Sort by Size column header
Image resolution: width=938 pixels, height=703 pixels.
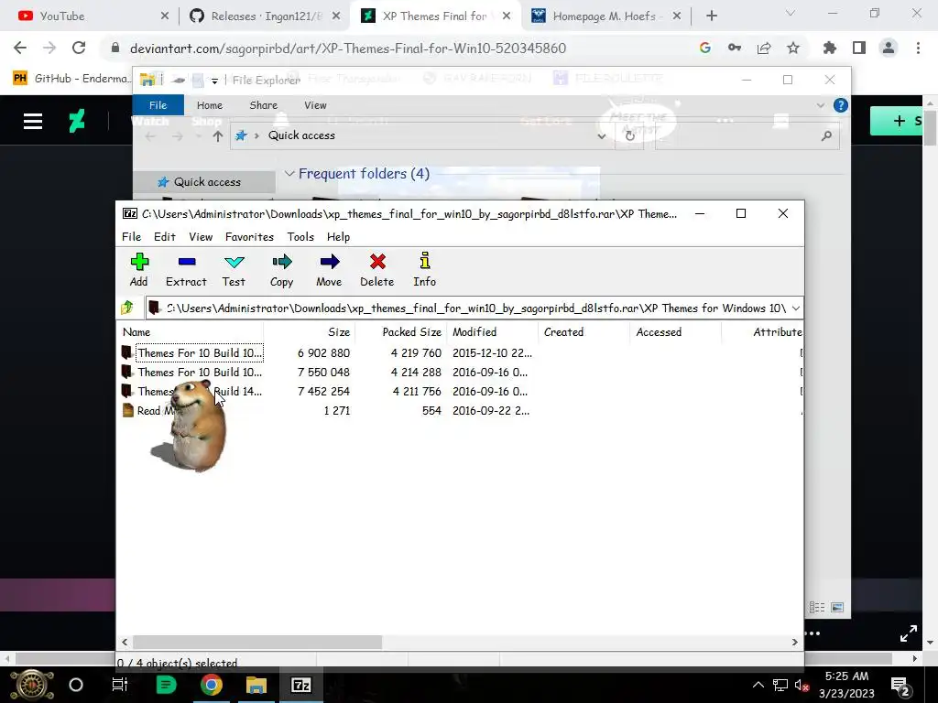(310, 331)
